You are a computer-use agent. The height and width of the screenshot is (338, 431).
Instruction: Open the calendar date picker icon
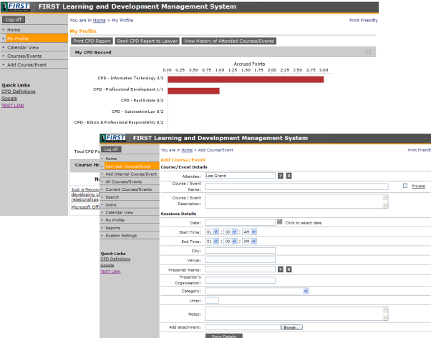279,222
